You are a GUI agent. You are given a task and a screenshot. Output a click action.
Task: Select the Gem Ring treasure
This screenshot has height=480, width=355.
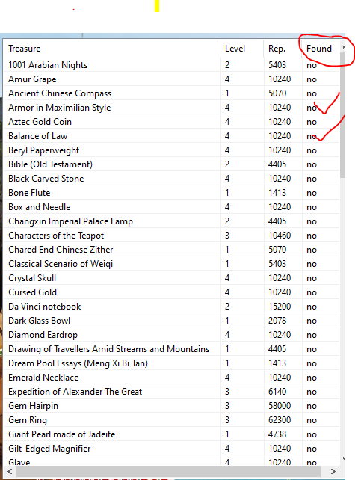pos(172,420)
